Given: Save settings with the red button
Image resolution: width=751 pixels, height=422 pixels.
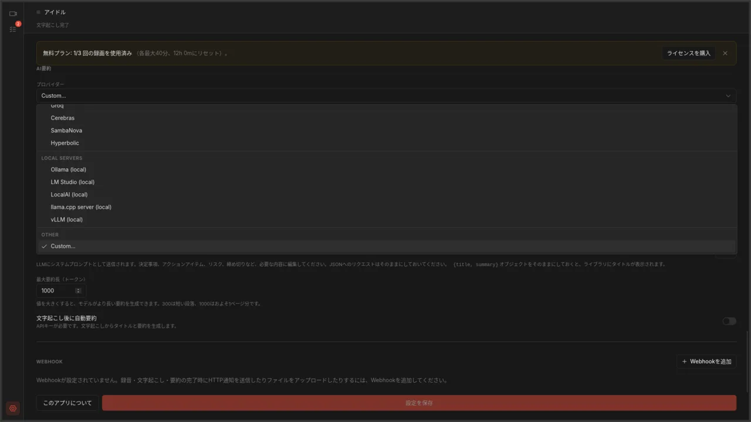Looking at the screenshot, I should click(x=419, y=403).
